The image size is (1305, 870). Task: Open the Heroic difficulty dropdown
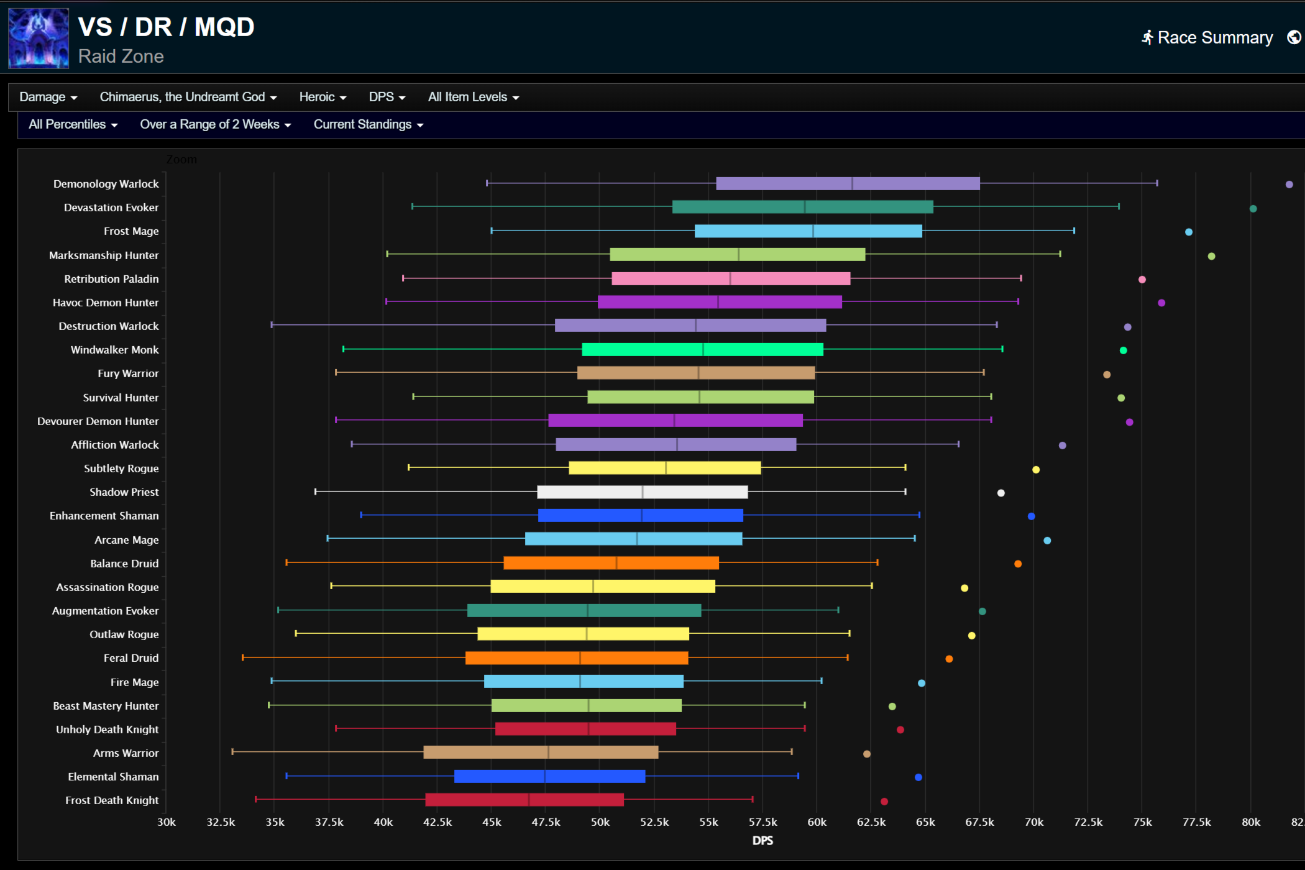322,97
